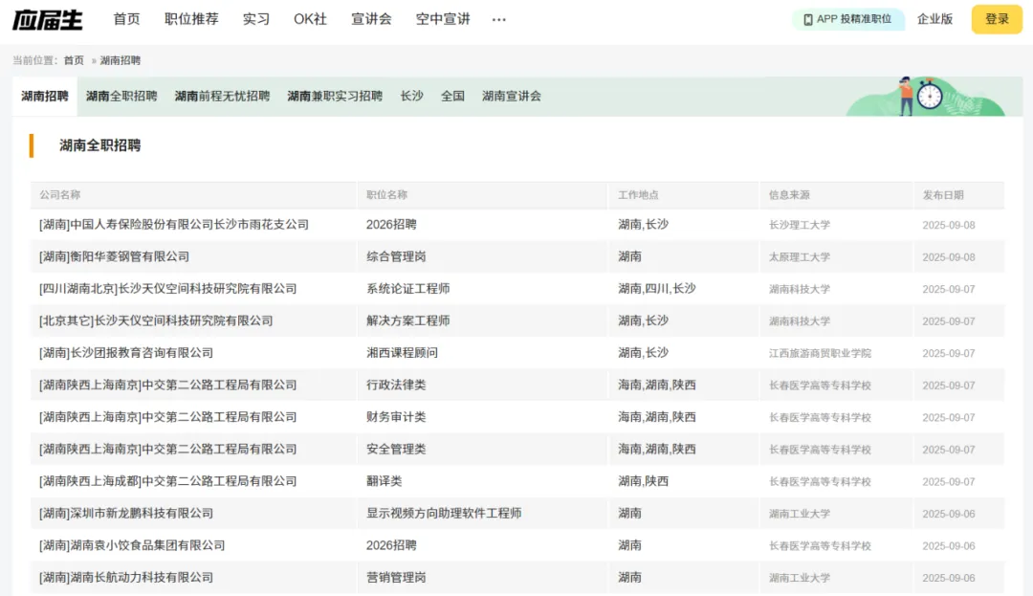Open the 显示视频方向助理软件工程师 job posting

(444, 513)
